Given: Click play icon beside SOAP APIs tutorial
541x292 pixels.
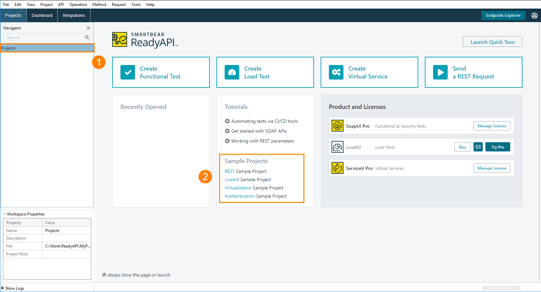Looking at the screenshot, I should (x=227, y=131).
